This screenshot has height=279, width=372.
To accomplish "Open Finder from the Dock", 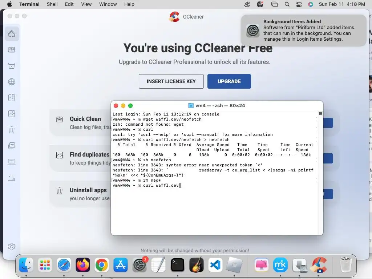I will point(26,265).
